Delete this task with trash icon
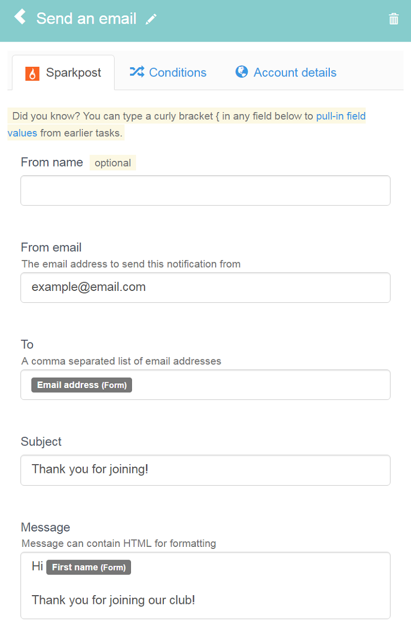 pyautogui.click(x=394, y=19)
